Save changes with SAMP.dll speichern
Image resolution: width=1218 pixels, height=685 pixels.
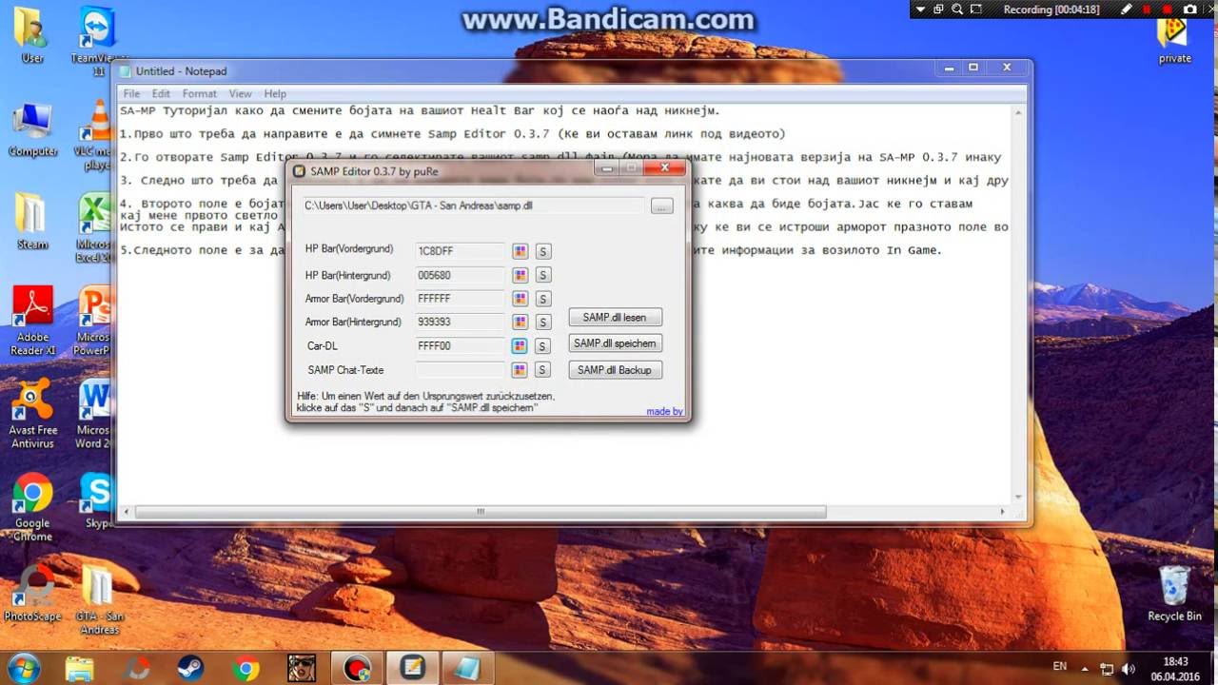tap(615, 343)
